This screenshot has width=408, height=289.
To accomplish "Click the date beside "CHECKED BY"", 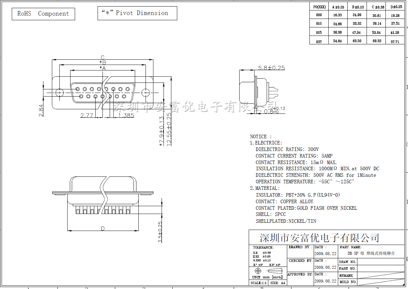I will [325, 267].
